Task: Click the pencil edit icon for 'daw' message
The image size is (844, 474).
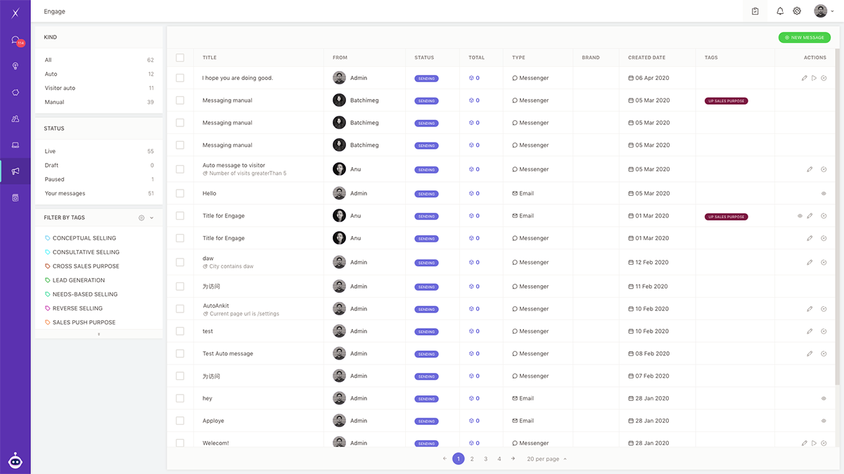Action: [x=810, y=263]
